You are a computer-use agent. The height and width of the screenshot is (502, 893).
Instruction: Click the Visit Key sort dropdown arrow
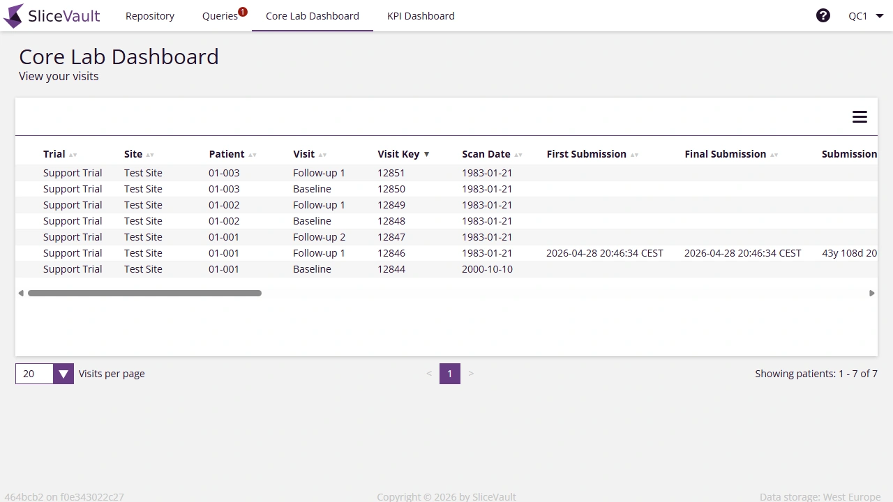point(426,154)
